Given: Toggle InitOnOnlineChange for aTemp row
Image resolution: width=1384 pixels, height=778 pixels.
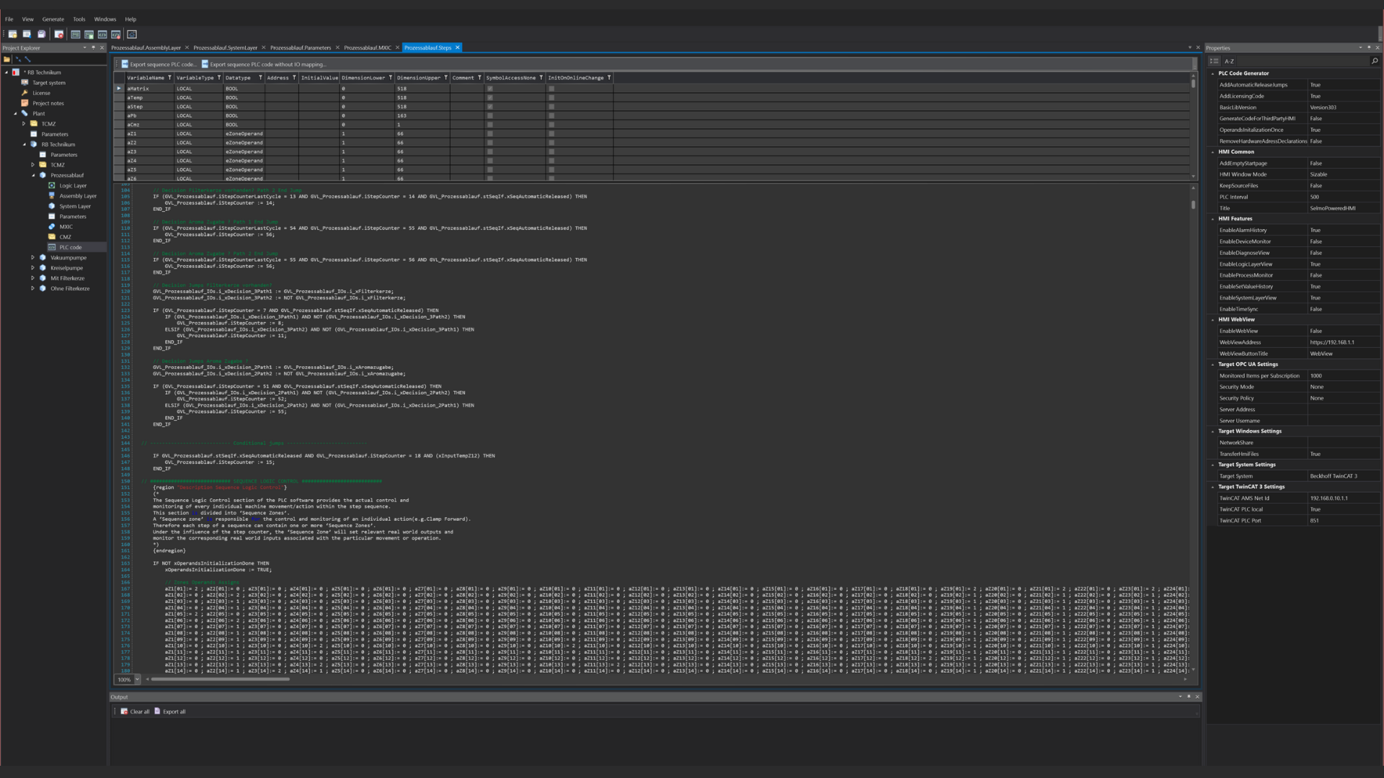Looking at the screenshot, I should [x=551, y=97].
